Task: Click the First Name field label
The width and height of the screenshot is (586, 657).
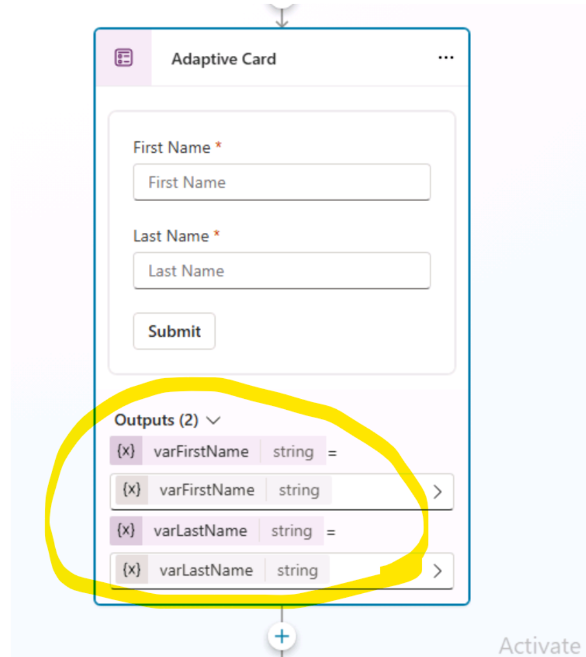Action: pyautogui.click(x=172, y=148)
